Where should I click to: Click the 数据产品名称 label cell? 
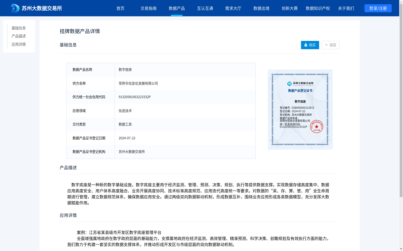91,70
